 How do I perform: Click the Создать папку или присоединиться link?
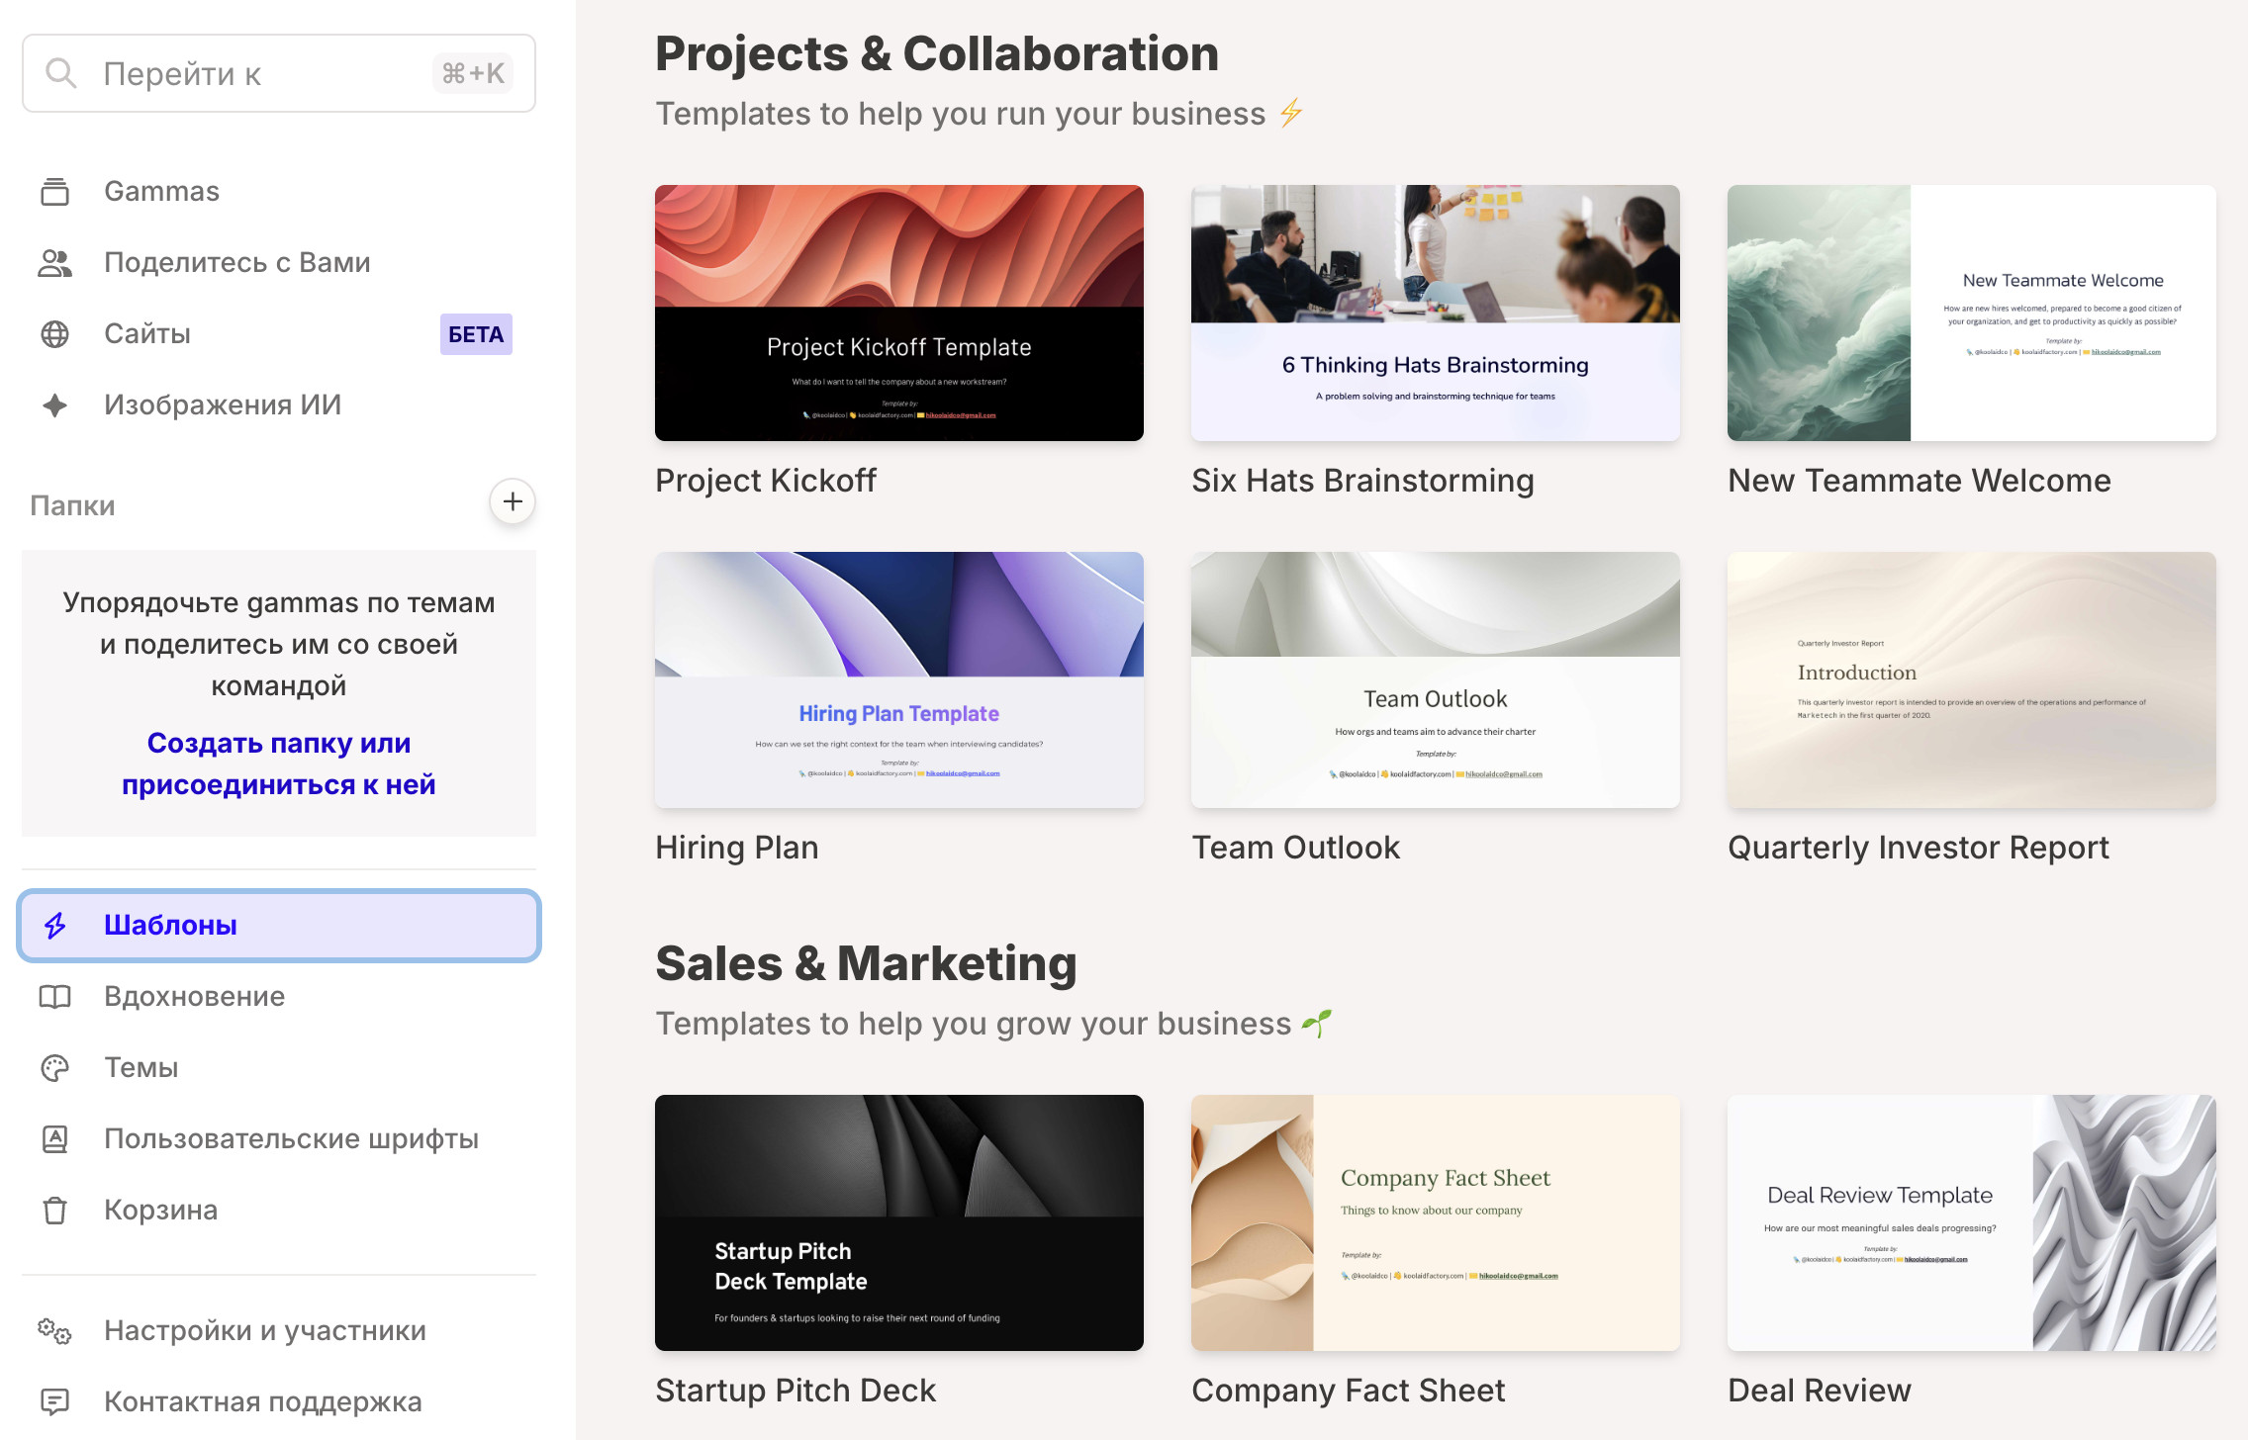[279, 764]
